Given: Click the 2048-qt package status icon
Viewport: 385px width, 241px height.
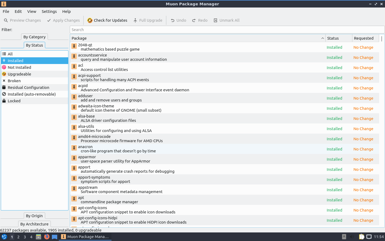Looking at the screenshot, I should [x=74, y=46].
